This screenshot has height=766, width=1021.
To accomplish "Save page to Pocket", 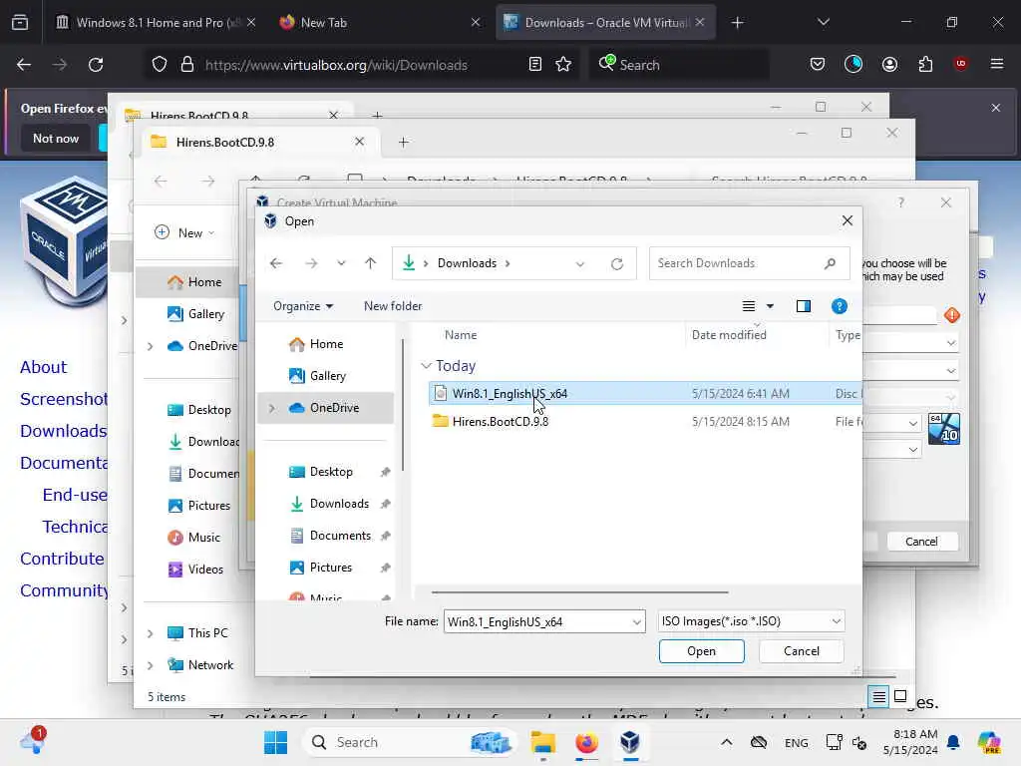I will [818, 65].
